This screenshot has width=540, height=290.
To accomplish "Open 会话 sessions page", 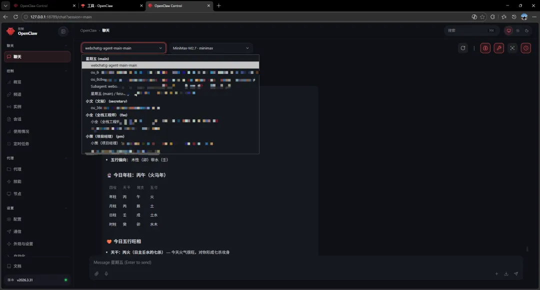I will tap(37, 119).
